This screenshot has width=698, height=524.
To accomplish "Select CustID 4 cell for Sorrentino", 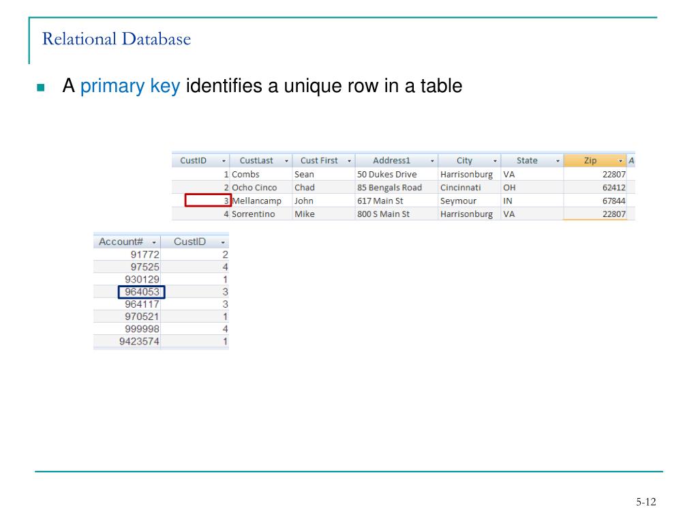I will click(x=201, y=214).
